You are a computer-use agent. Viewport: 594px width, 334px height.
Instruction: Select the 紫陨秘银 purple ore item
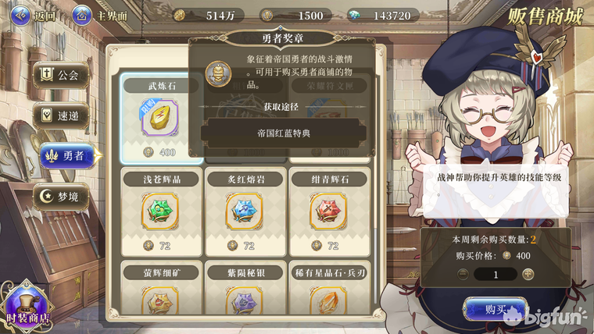[x=245, y=300]
